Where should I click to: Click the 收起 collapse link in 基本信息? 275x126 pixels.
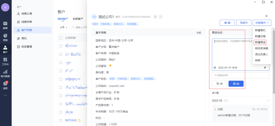pos(198,33)
